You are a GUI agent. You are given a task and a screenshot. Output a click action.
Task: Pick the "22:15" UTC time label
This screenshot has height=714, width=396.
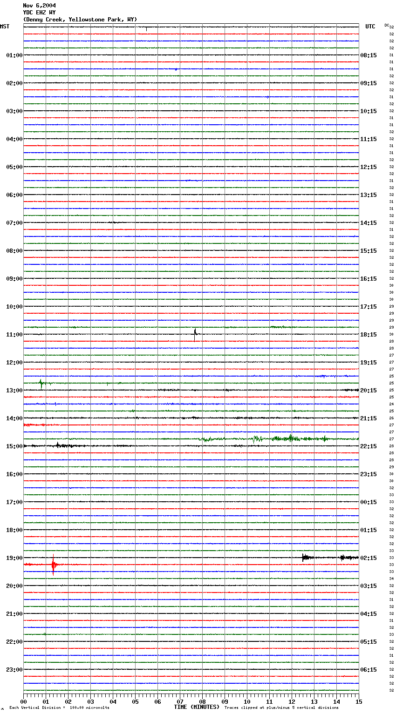(369, 446)
